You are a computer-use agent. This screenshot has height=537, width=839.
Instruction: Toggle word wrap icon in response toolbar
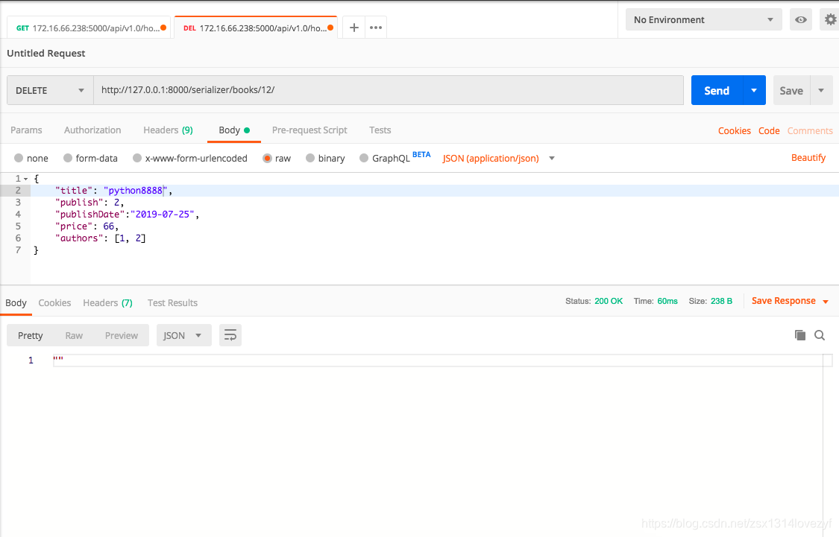230,335
